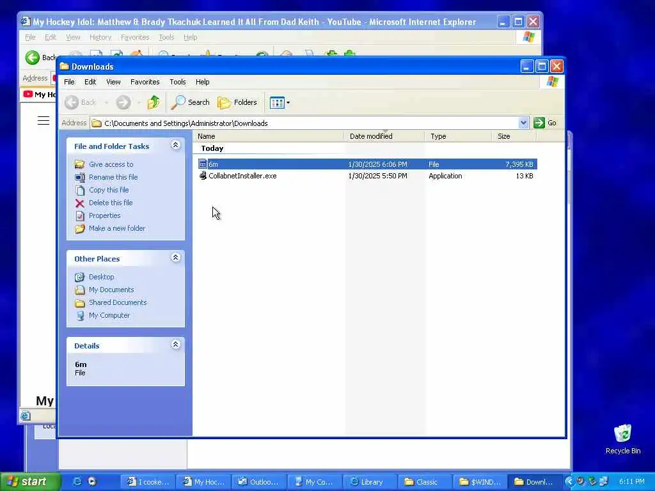Toggle the Folders pane button
This screenshot has height=491, width=655.
237,102
